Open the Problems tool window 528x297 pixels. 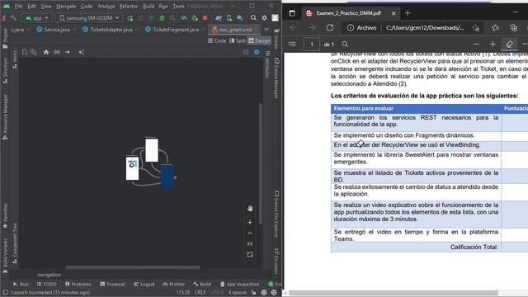pyautogui.click(x=78, y=284)
